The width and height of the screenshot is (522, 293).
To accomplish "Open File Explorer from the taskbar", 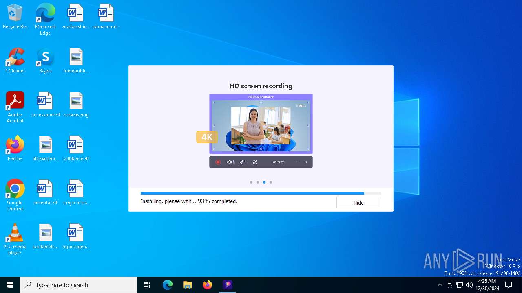I will coord(188,285).
